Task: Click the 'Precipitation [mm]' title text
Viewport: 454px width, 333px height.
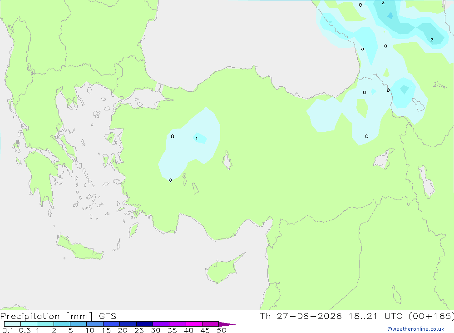Action: point(47,316)
